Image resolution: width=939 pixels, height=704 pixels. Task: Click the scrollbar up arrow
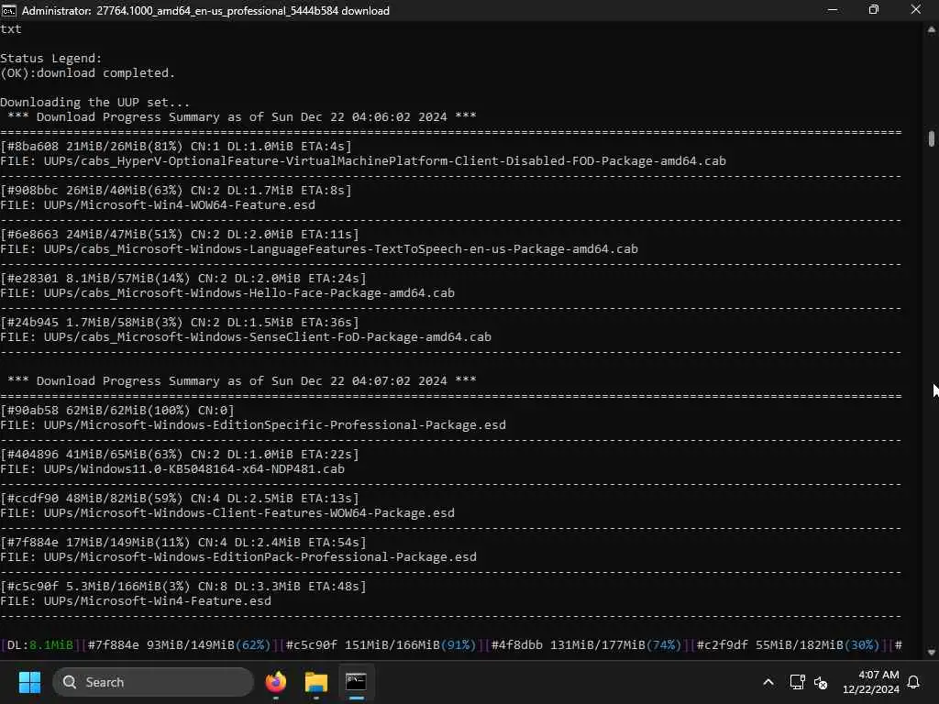coord(932,28)
